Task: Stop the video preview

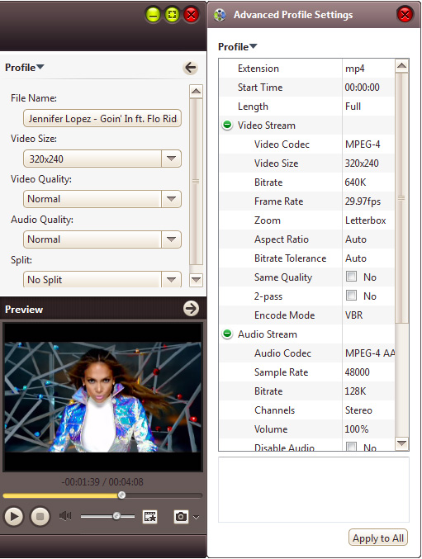Action: [x=40, y=516]
